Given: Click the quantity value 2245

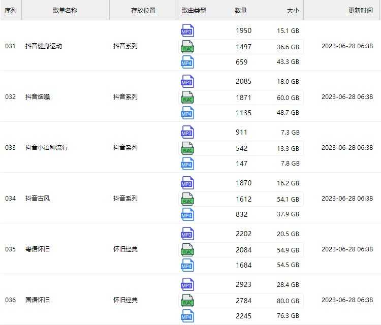Looking at the screenshot, I should [244, 316].
